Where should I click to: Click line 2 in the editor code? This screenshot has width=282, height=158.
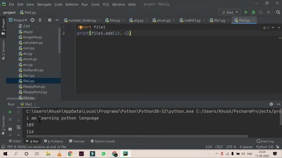pos(104,33)
